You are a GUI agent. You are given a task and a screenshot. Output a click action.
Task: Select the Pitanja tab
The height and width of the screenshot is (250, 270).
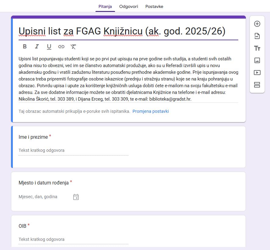pos(105,6)
